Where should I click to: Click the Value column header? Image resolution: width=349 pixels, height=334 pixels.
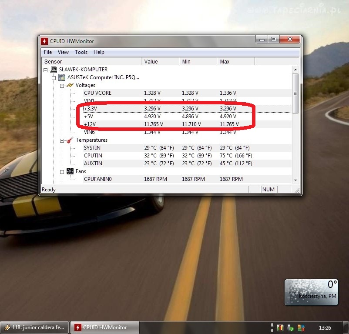click(x=160, y=62)
